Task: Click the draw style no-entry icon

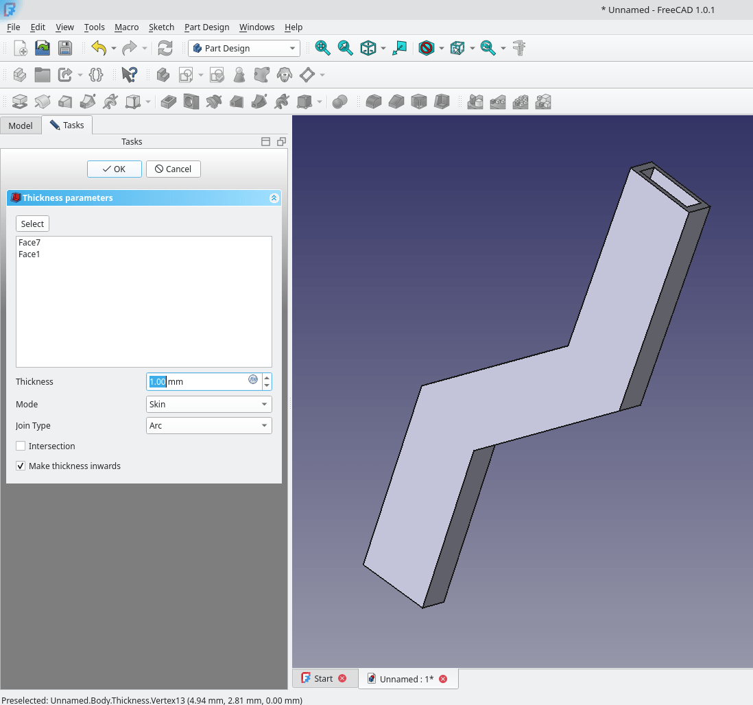Action: click(427, 48)
